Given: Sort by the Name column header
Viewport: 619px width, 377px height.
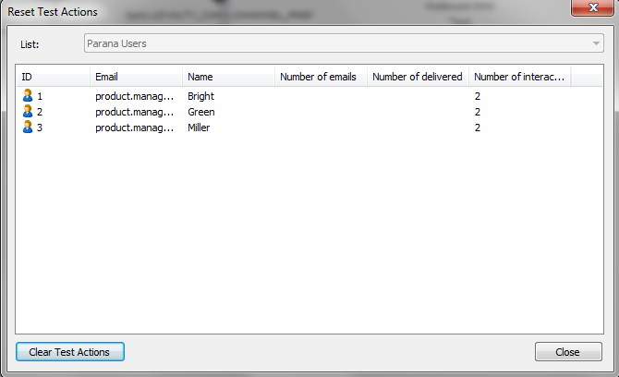Looking at the screenshot, I should pyautogui.click(x=228, y=77).
